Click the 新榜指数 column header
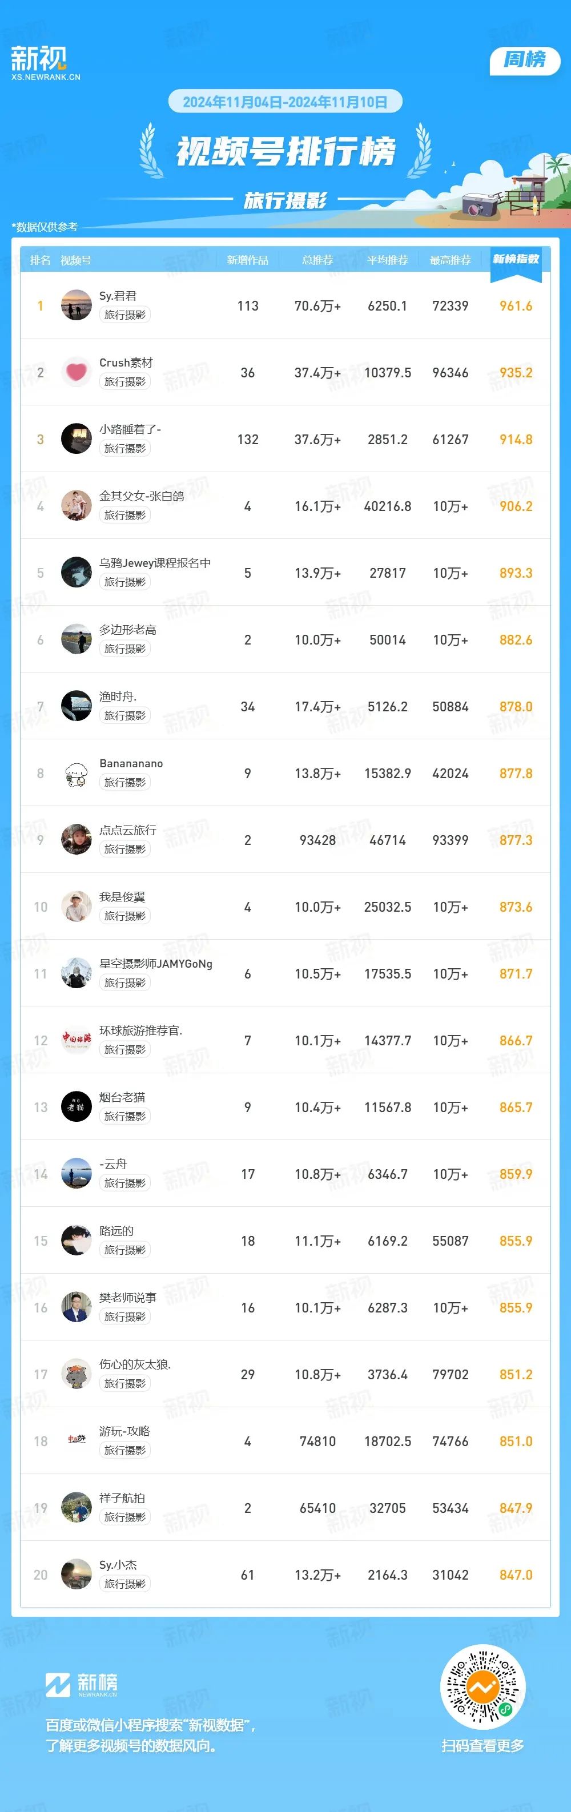This screenshot has width=571, height=1812. pyautogui.click(x=516, y=260)
